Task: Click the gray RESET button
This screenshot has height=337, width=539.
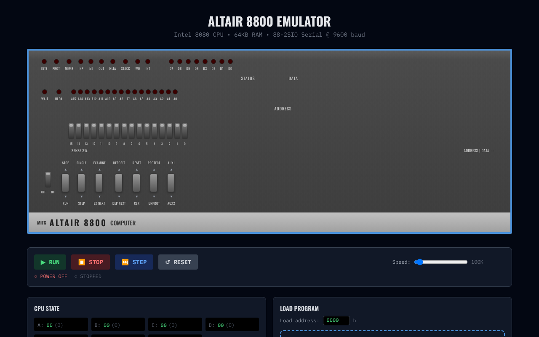Action: coord(178,262)
